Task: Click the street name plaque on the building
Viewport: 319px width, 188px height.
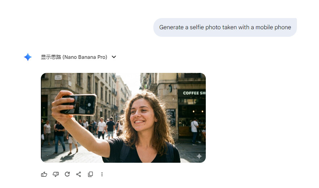Action: coord(58,77)
